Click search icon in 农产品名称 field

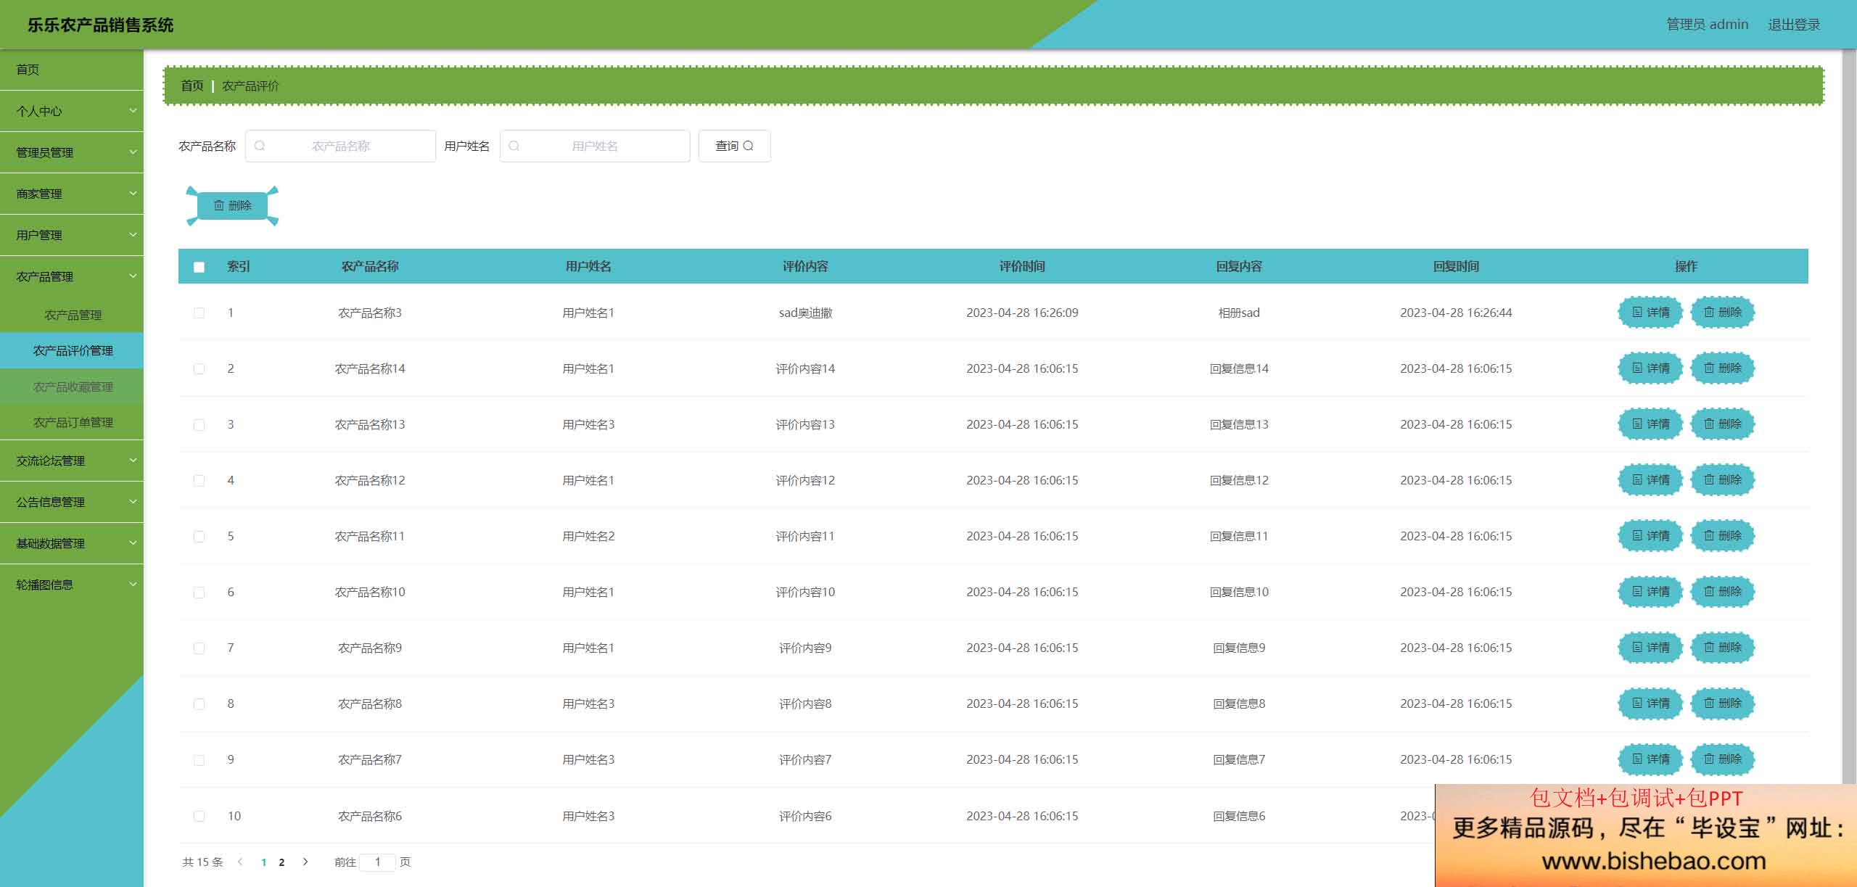[x=260, y=146]
